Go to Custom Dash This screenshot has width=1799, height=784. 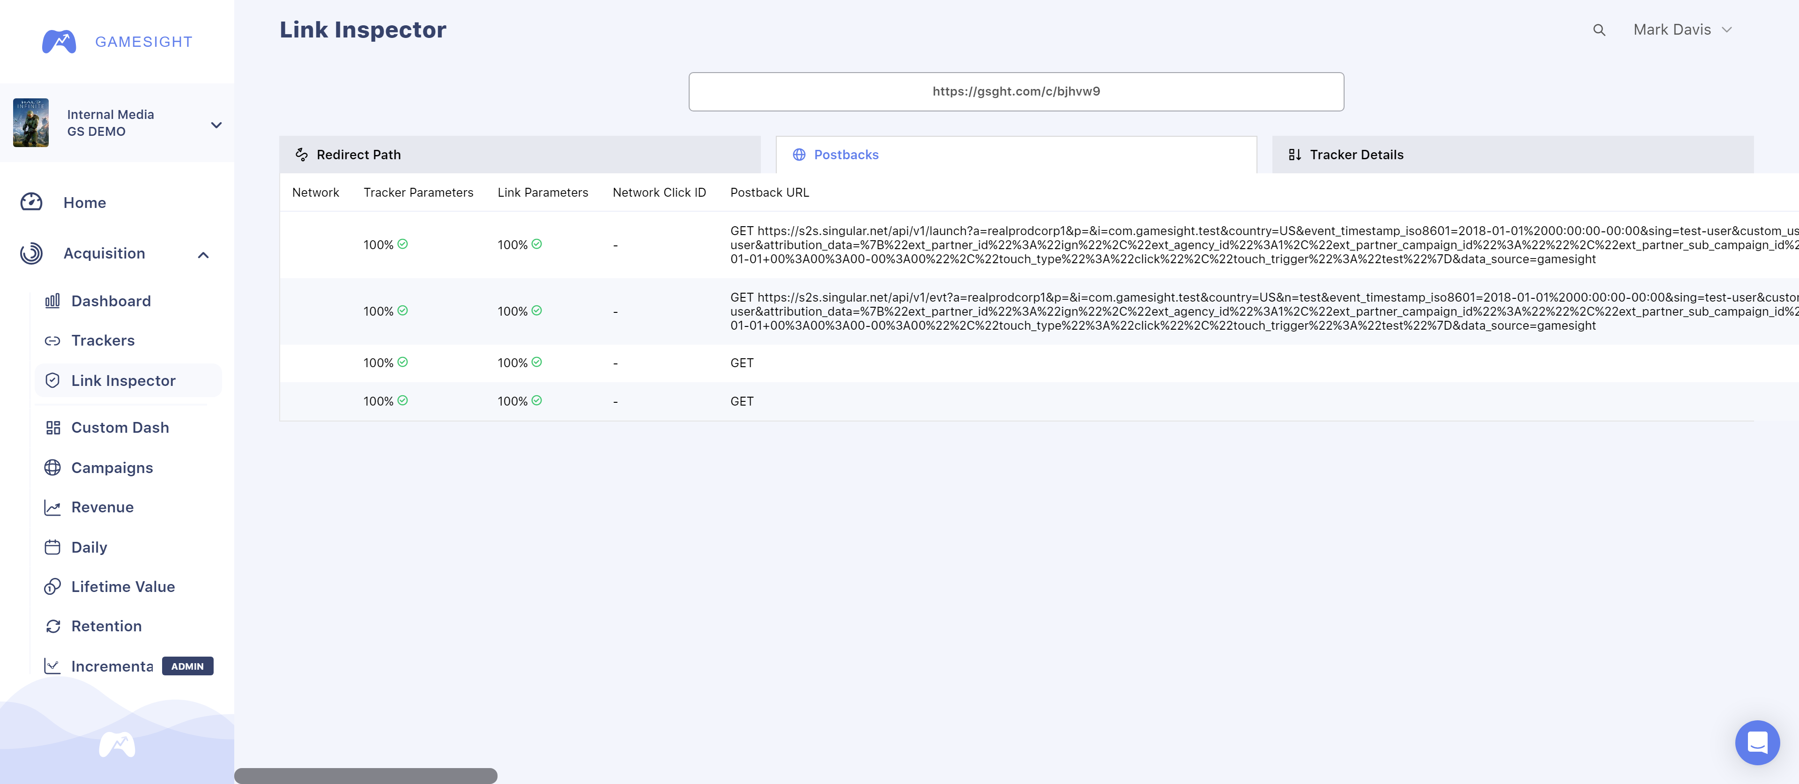(x=120, y=428)
